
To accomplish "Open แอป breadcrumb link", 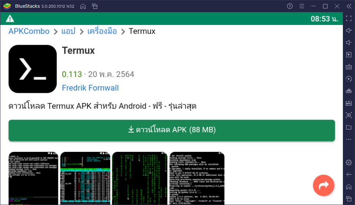I will [68, 31].
